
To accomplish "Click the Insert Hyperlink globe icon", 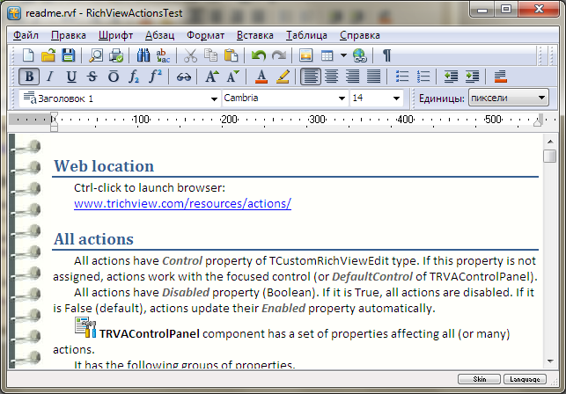I will [359, 55].
